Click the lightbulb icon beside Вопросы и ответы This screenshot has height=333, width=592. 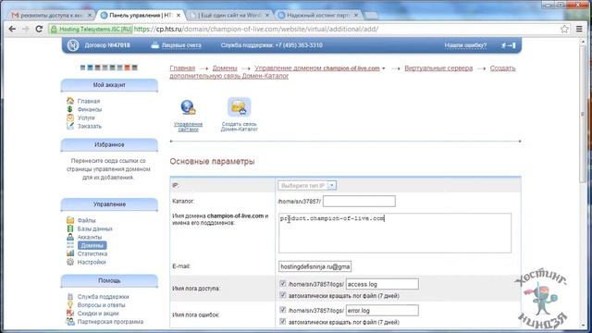coord(70,304)
